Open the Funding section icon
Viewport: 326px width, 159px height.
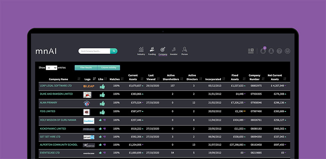pos(152,50)
